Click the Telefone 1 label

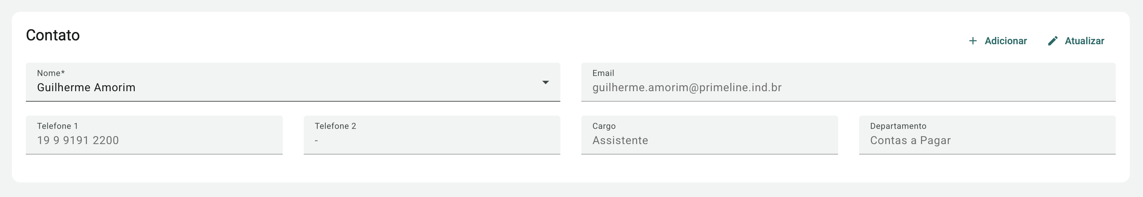coord(57,126)
